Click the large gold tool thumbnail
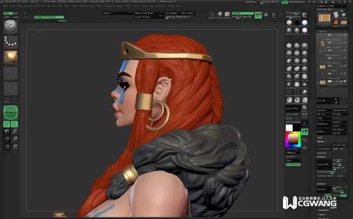Image resolution: width=353 pixels, height=219 pixels. (324, 18)
